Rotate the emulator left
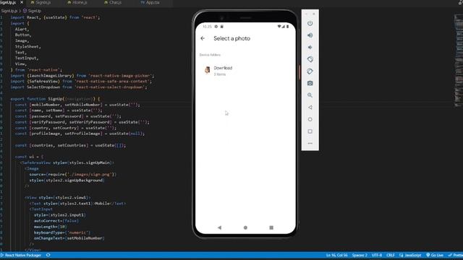The image size is (463, 260). pyautogui.click(x=310, y=59)
